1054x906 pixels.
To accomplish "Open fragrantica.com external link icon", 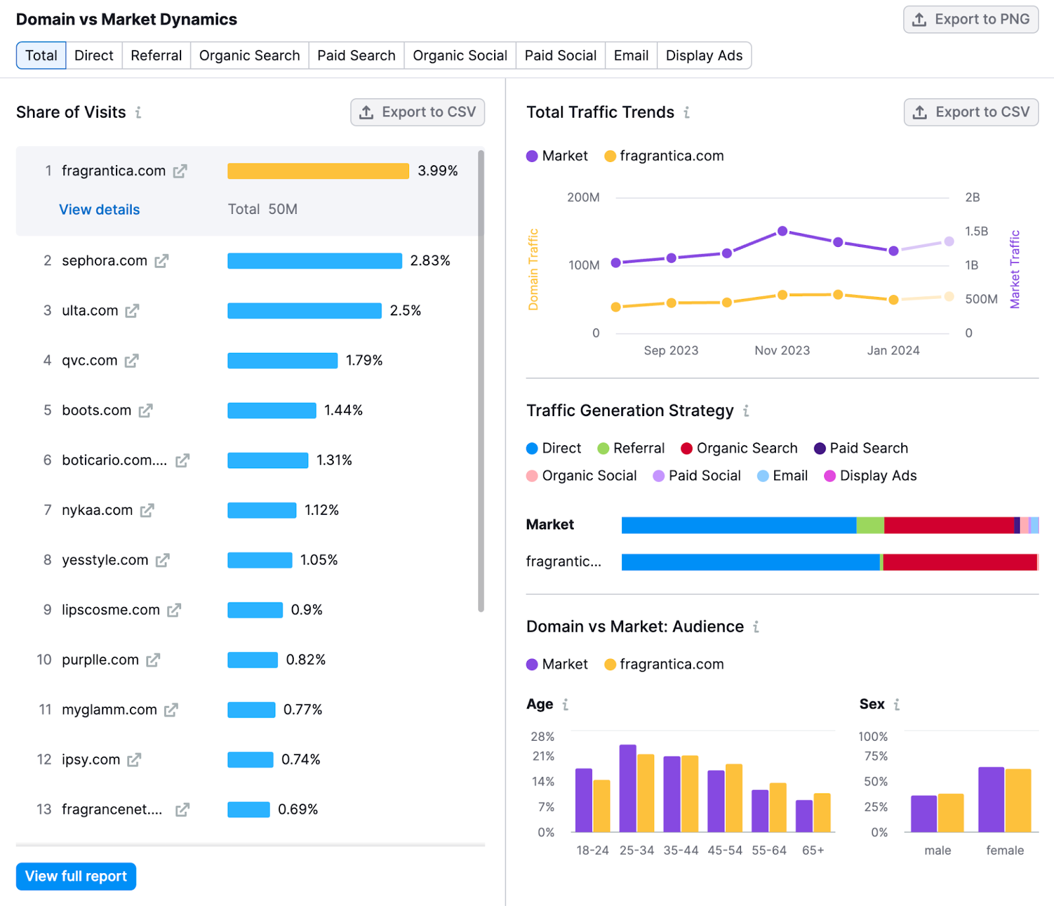I will 180,171.
